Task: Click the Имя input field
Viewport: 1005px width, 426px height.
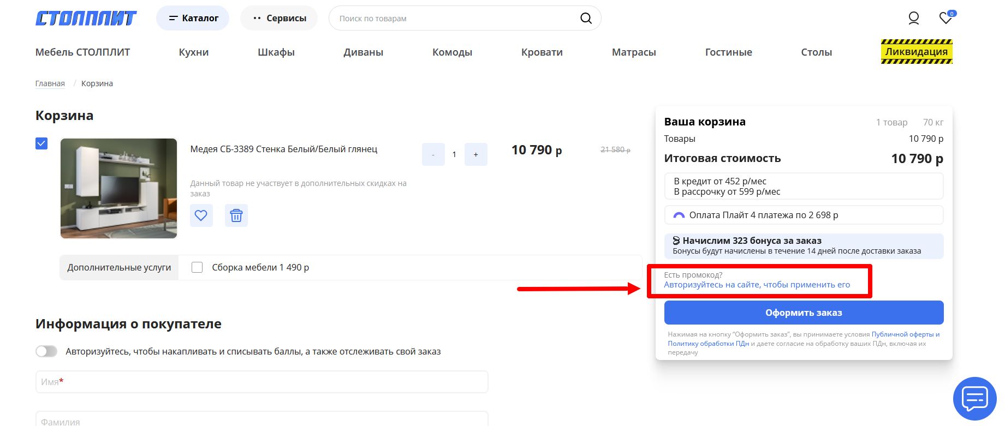Action: point(261,382)
